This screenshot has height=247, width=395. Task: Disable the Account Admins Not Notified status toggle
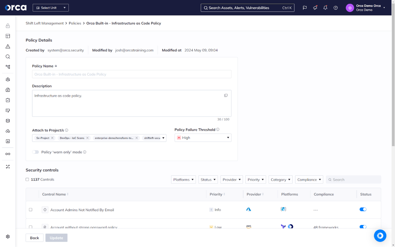363,209
